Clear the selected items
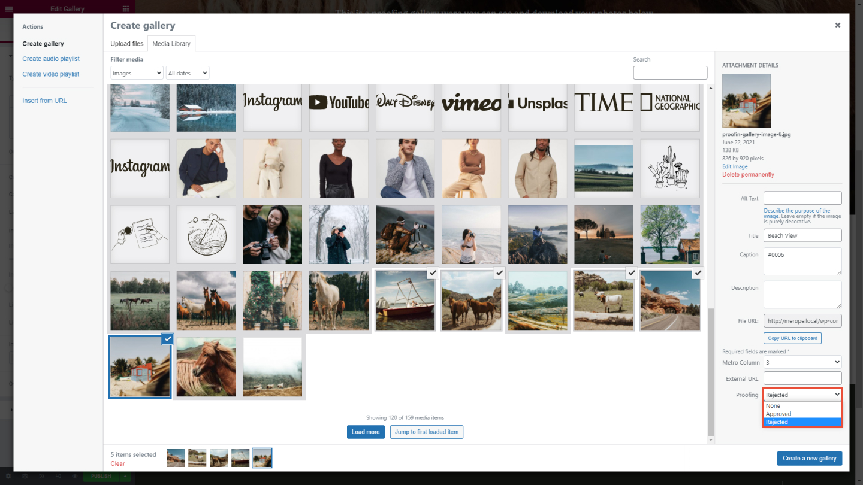863x485 pixels. (118, 463)
